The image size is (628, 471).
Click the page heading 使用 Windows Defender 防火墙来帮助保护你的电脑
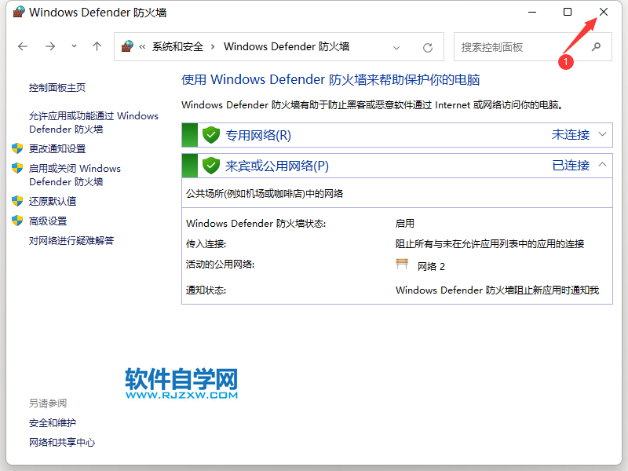click(x=330, y=80)
